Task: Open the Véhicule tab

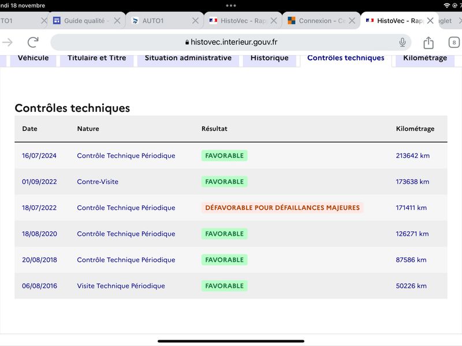Action: (x=33, y=60)
